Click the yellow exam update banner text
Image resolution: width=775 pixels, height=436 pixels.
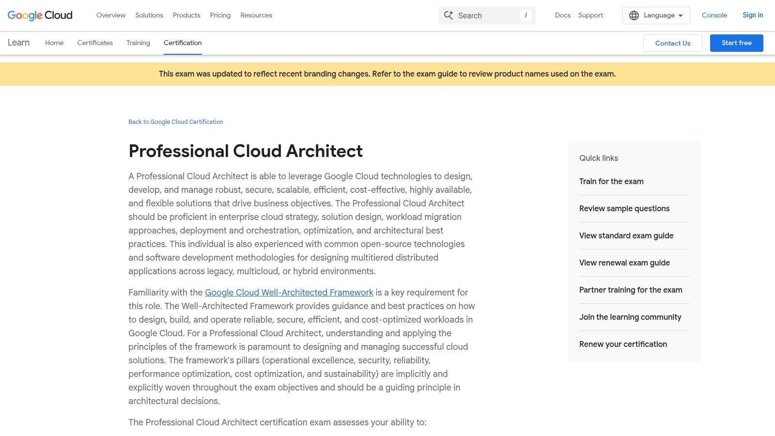click(387, 74)
